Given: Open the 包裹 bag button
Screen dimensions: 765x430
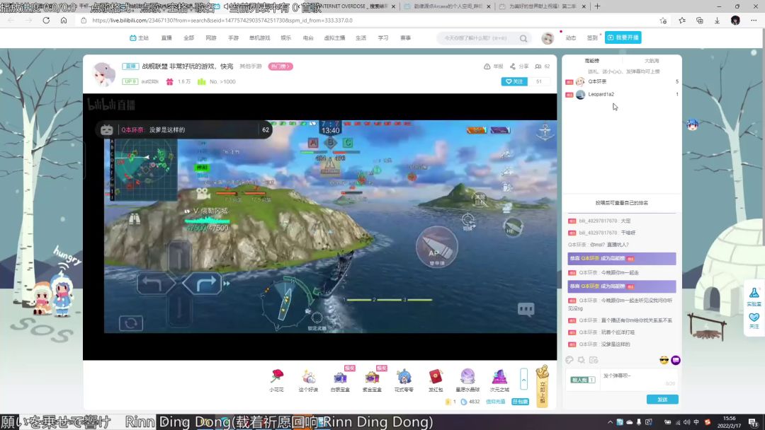Looking at the screenshot, I should pos(520,402).
